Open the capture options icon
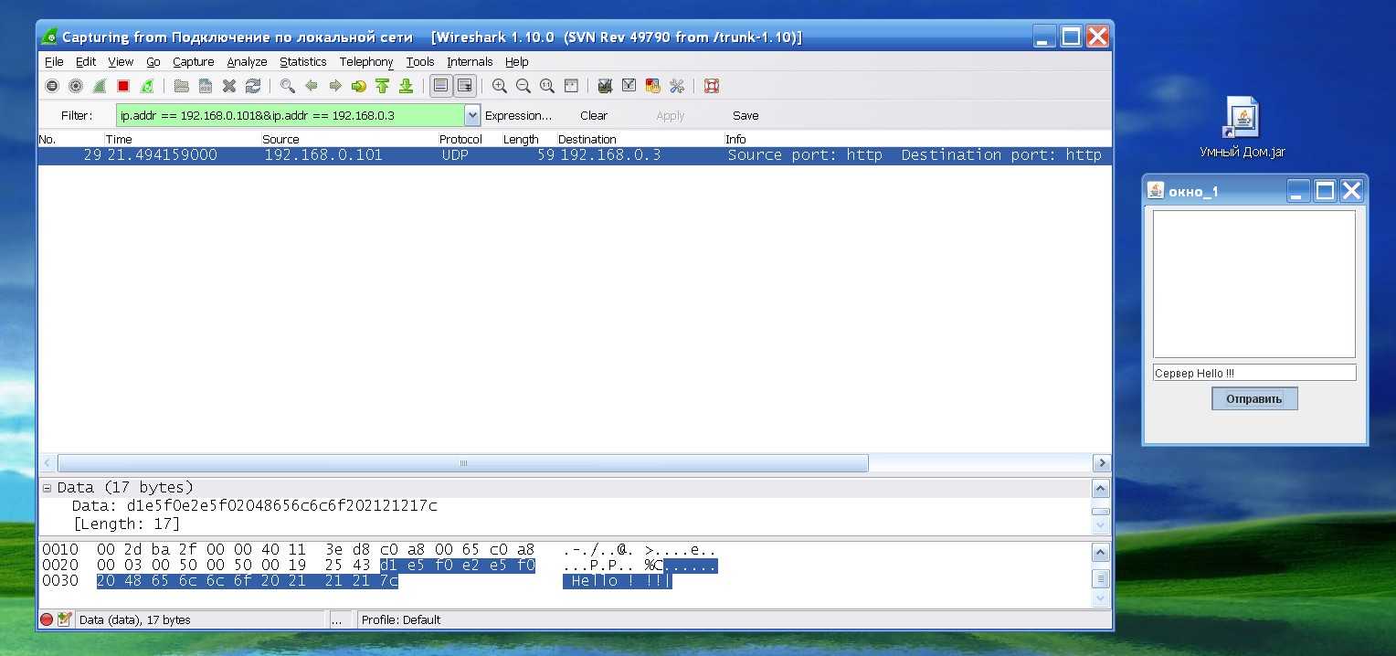 pyautogui.click(x=76, y=86)
